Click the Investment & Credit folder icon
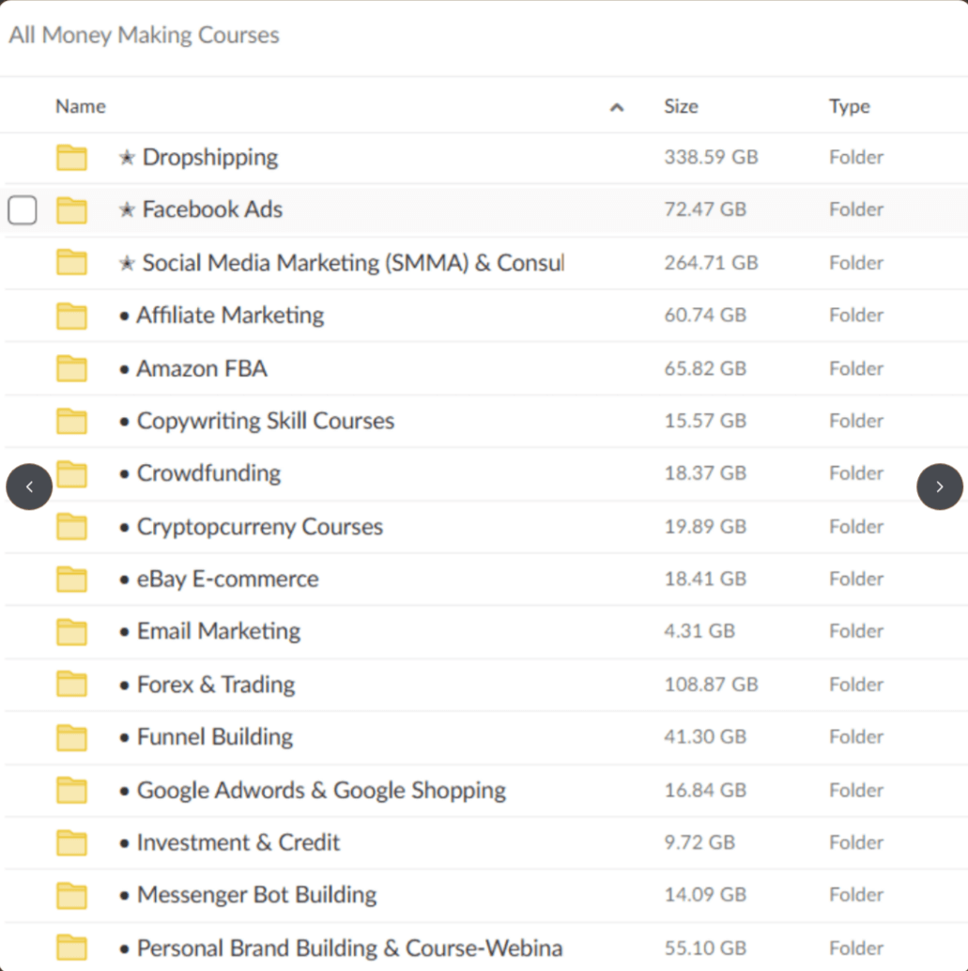Image resolution: width=968 pixels, height=971 pixels. tap(71, 843)
